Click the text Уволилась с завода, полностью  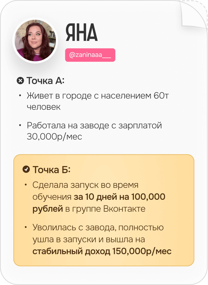pos(98,228)
